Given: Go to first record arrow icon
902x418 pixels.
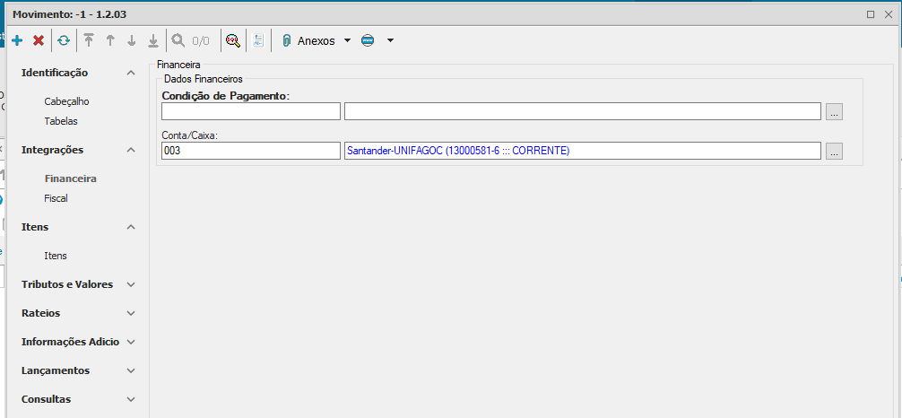Looking at the screenshot, I should click(89, 40).
